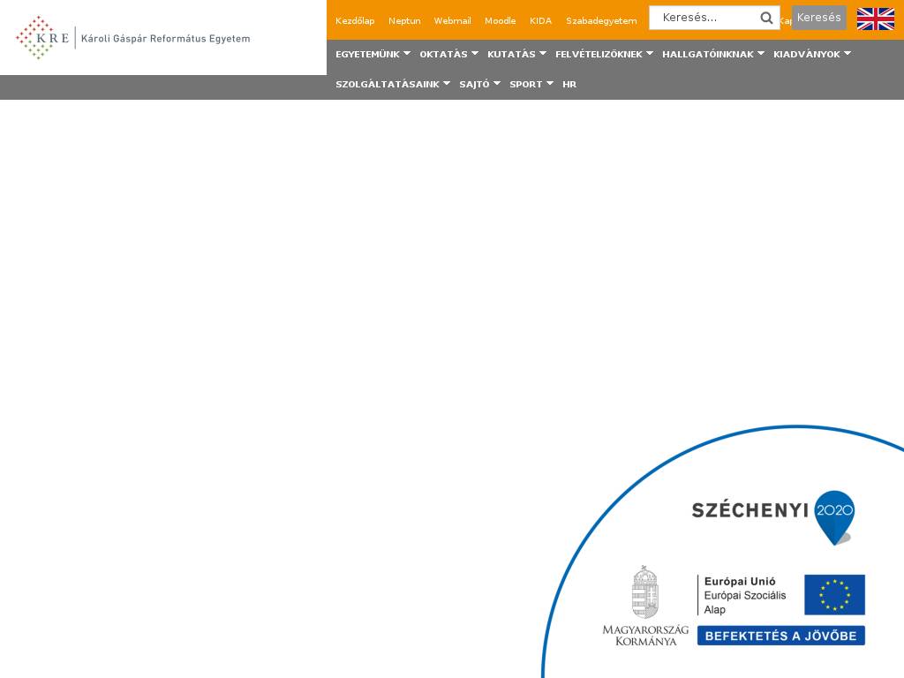Image resolution: width=904 pixels, height=678 pixels.
Task: Click the Magyarország Kormánya coat of arms
Action: click(x=645, y=592)
